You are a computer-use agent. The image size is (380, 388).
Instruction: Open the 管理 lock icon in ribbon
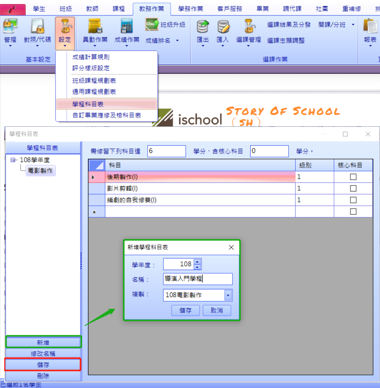tap(10, 26)
